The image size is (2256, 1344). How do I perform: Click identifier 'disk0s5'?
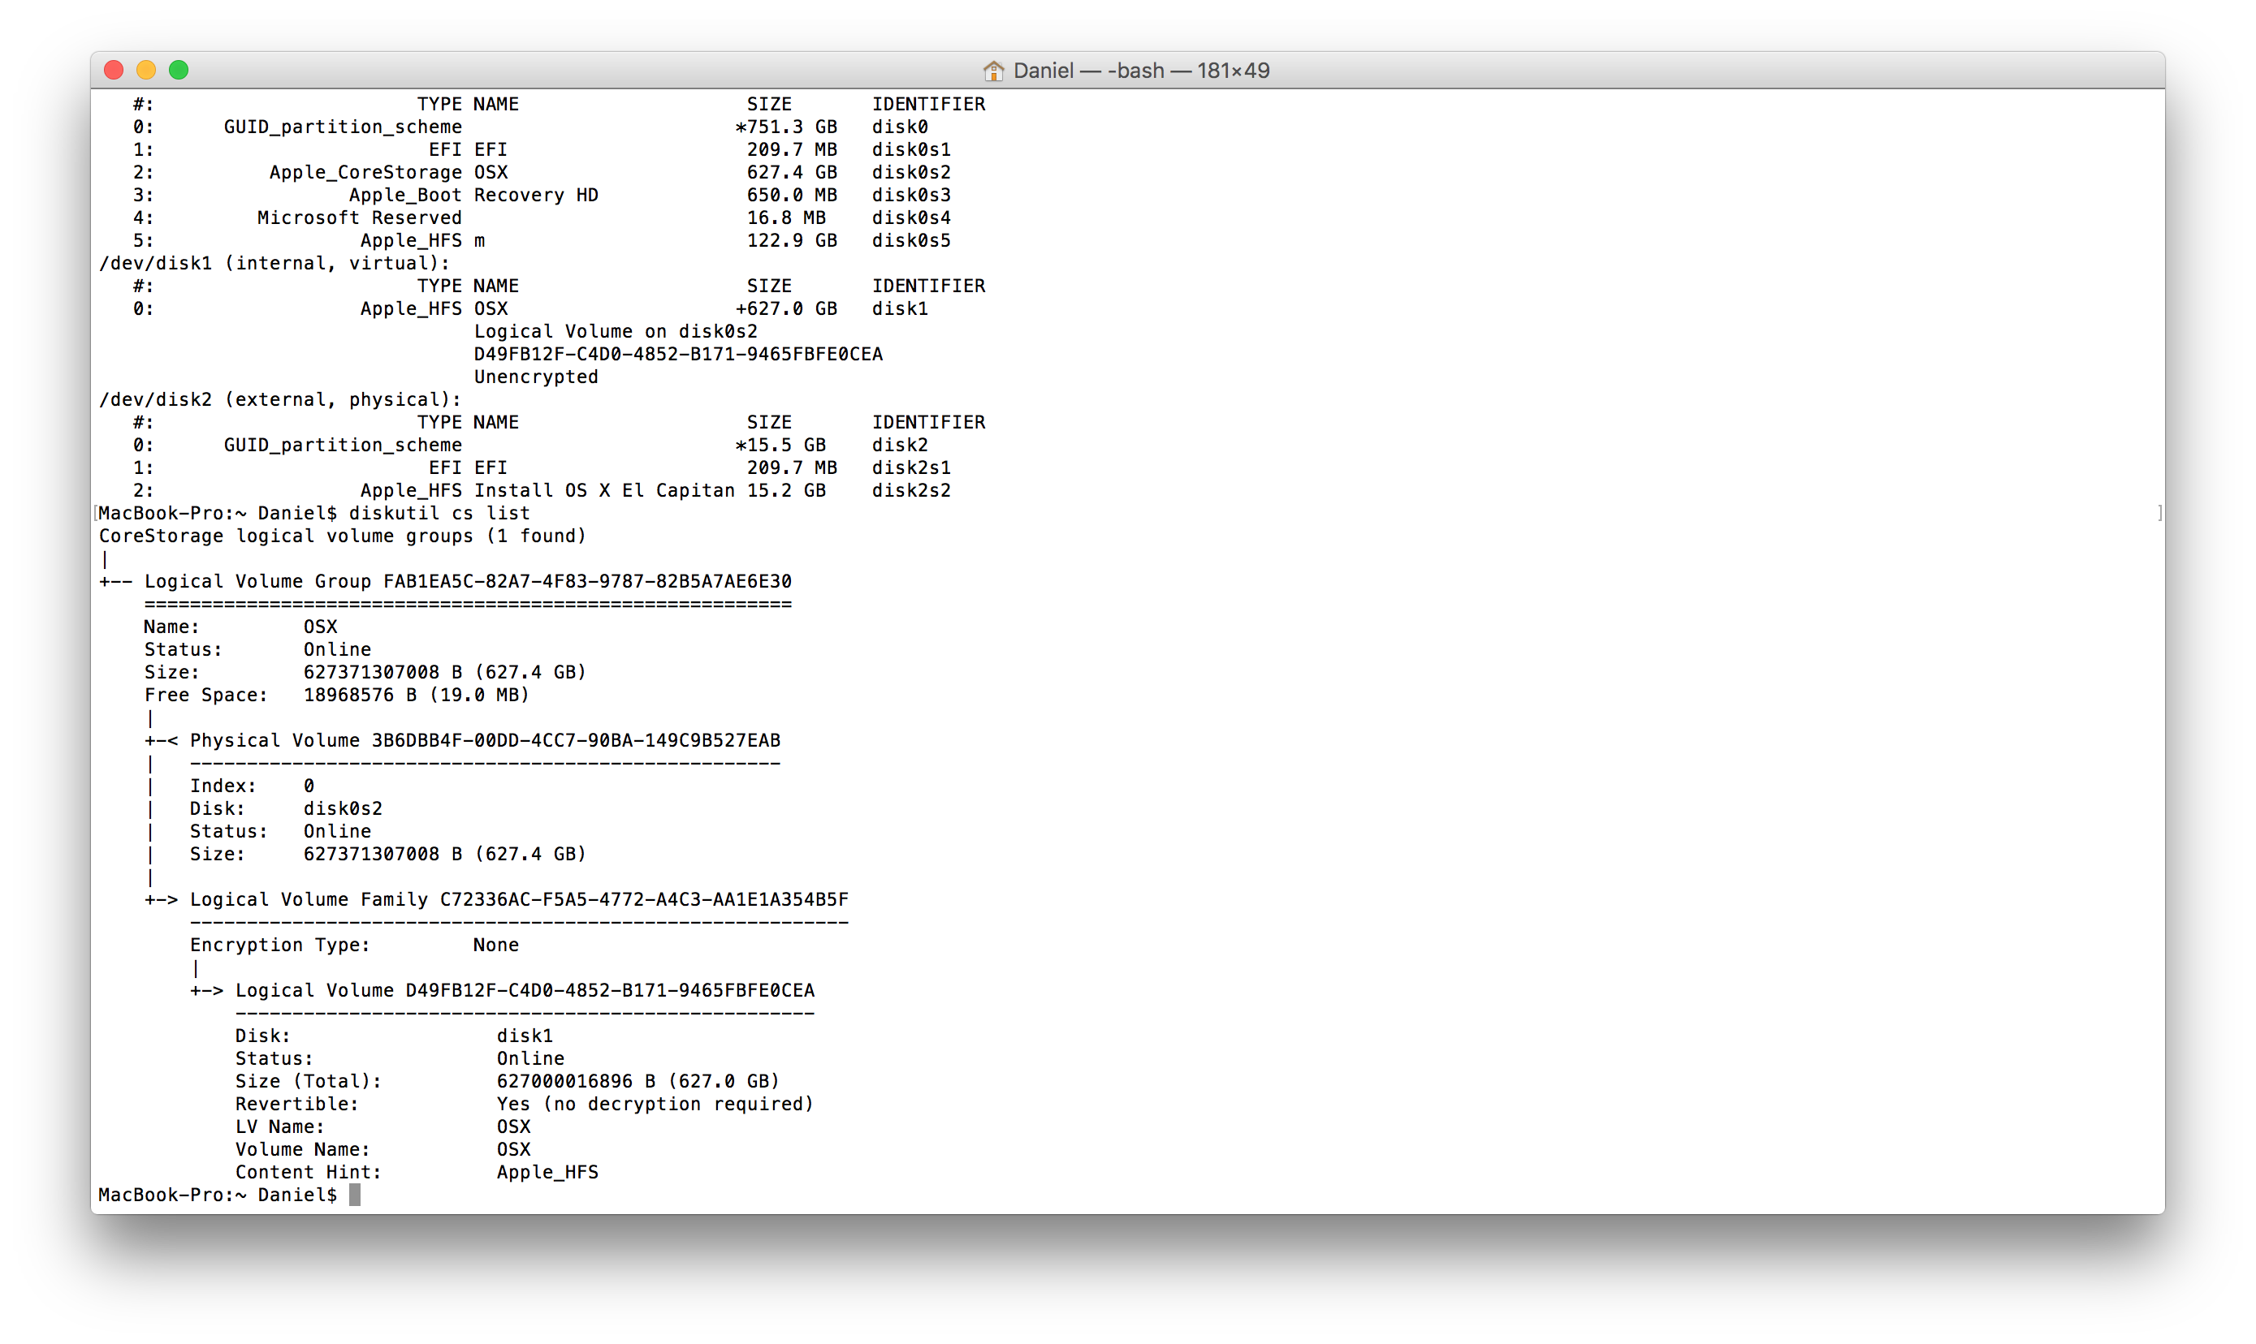[x=911, y=240]
